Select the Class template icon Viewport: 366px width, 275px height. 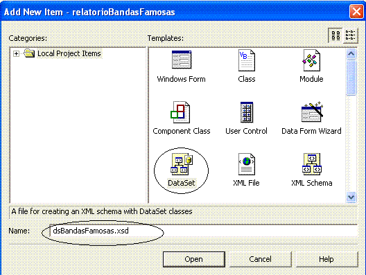click(247, 60)
